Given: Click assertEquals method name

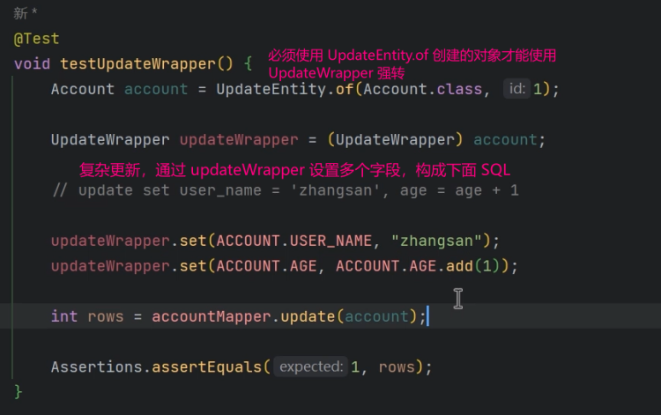Looking at the screenshot, I should [x=206, y=367].
